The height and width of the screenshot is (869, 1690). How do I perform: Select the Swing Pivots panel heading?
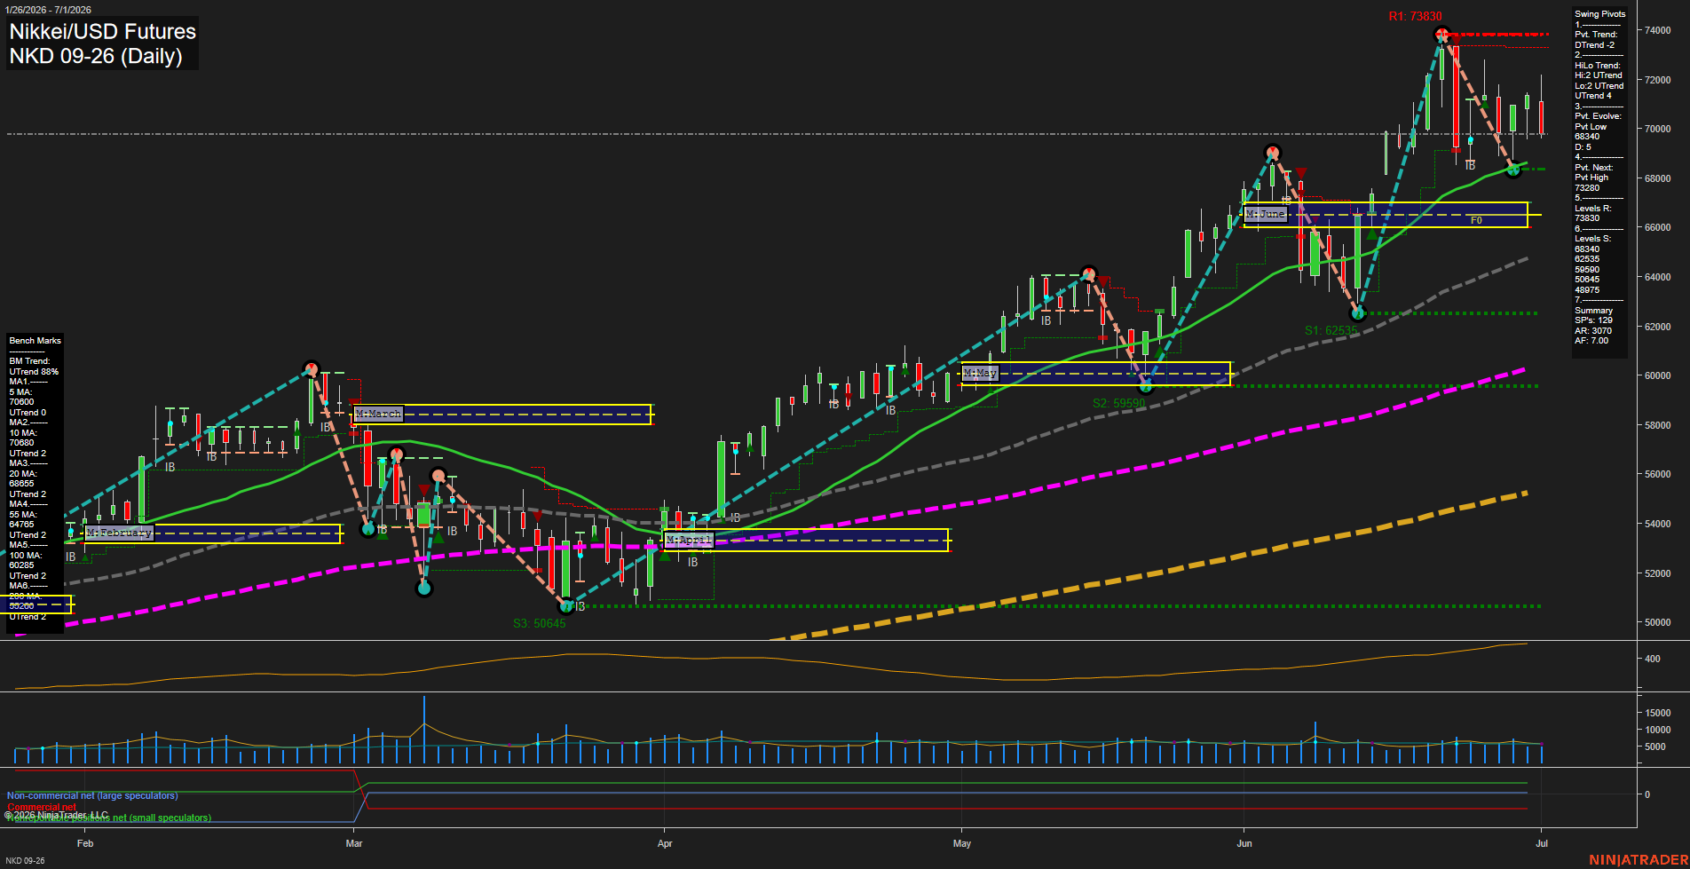coord(1600,14)
